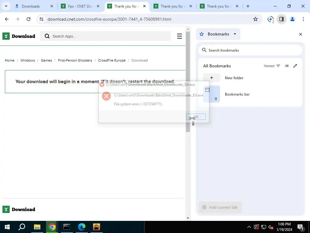Open a new browser tab
Image resolution: width=310 pixels, height=233 pixels.
pos(248,6)
